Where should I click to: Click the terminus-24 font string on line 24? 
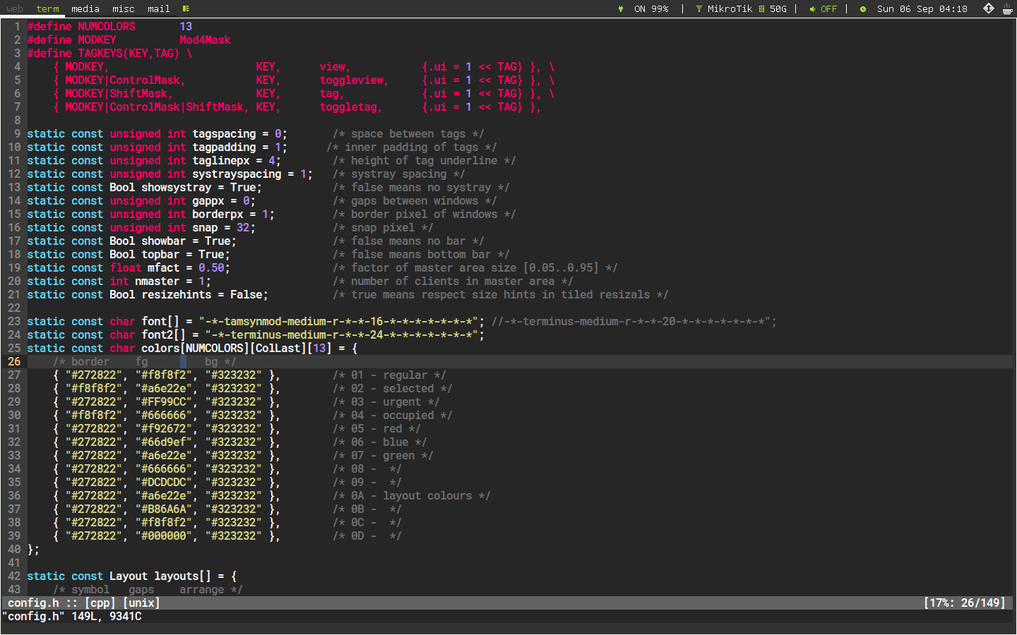coord(342,335)
